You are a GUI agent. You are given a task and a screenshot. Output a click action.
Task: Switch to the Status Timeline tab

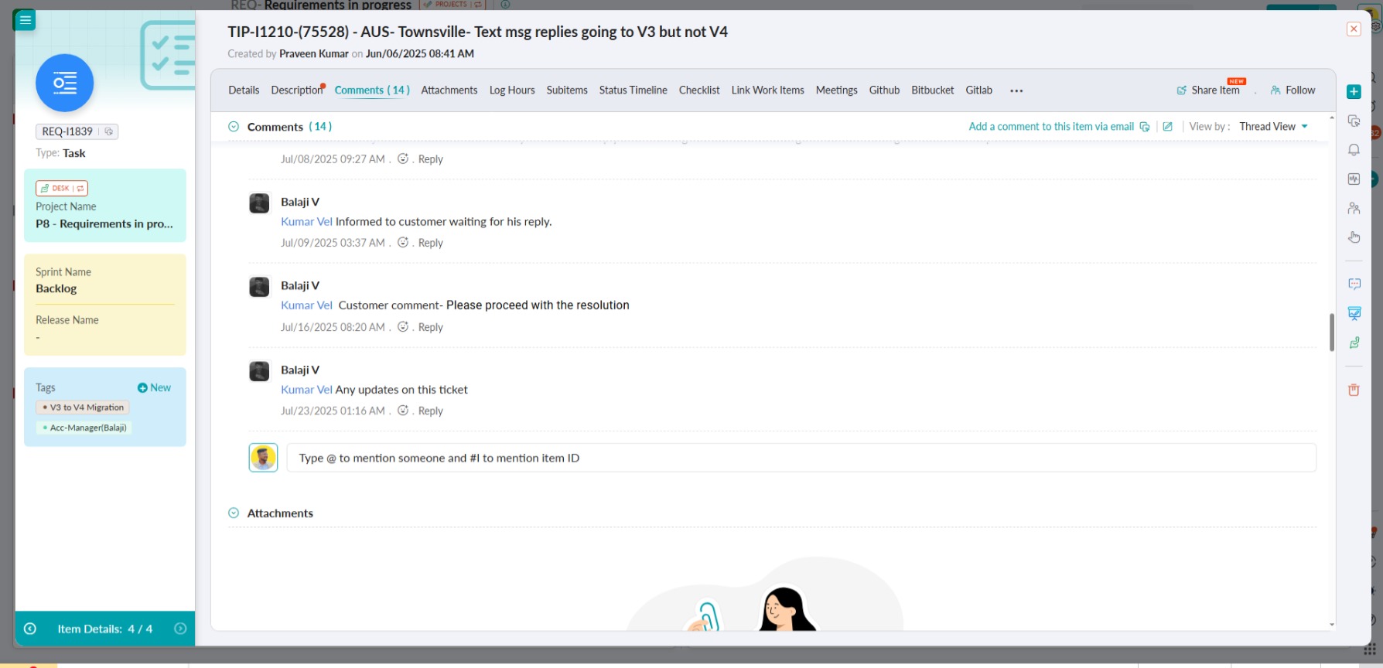point(633,90)
